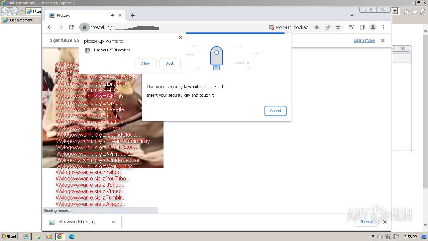428x241 pixels.
Task: Show all downloads
Action: pos(367,222)
